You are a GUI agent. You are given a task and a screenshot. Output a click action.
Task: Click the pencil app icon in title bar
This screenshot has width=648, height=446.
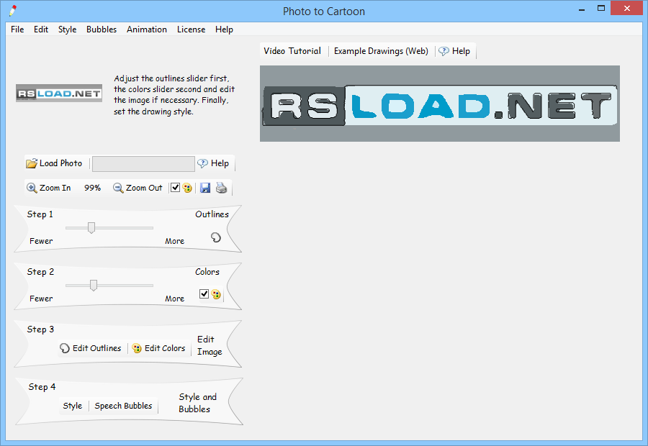pos(13,11)
